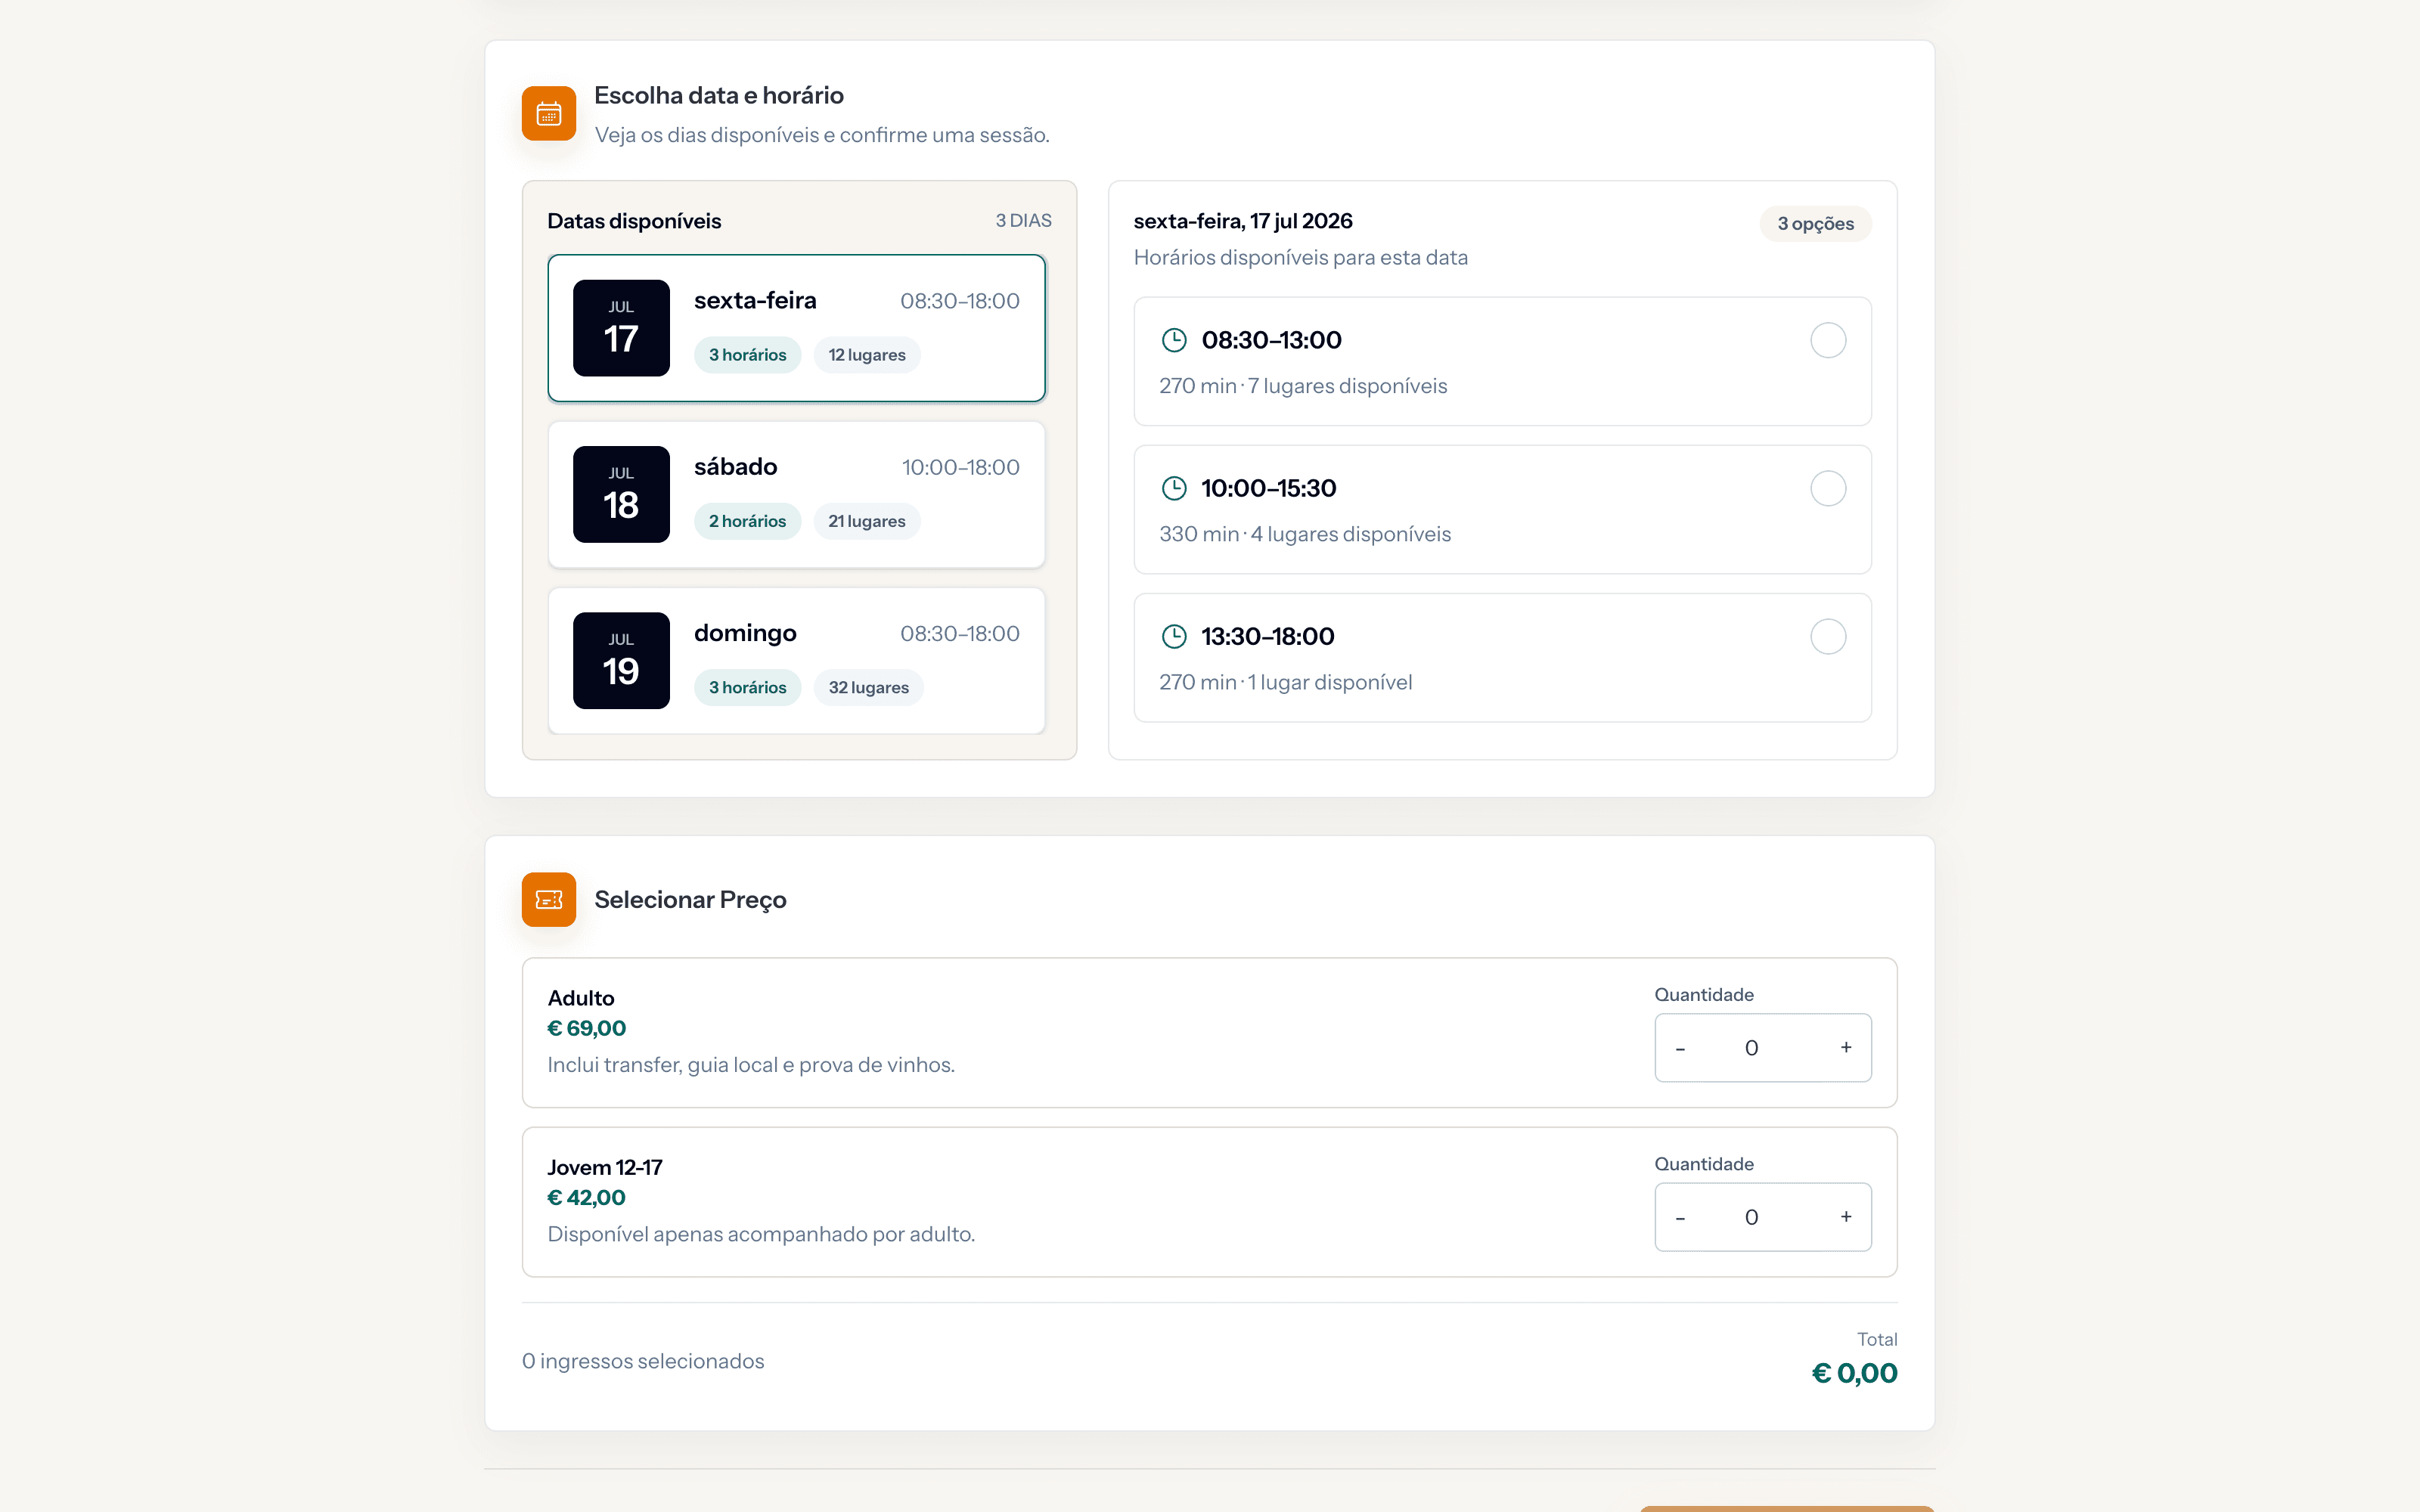Viewport: 2420px width, 1512px height.
Task: Choose the domingo date card
Action: tap(797, 660)
